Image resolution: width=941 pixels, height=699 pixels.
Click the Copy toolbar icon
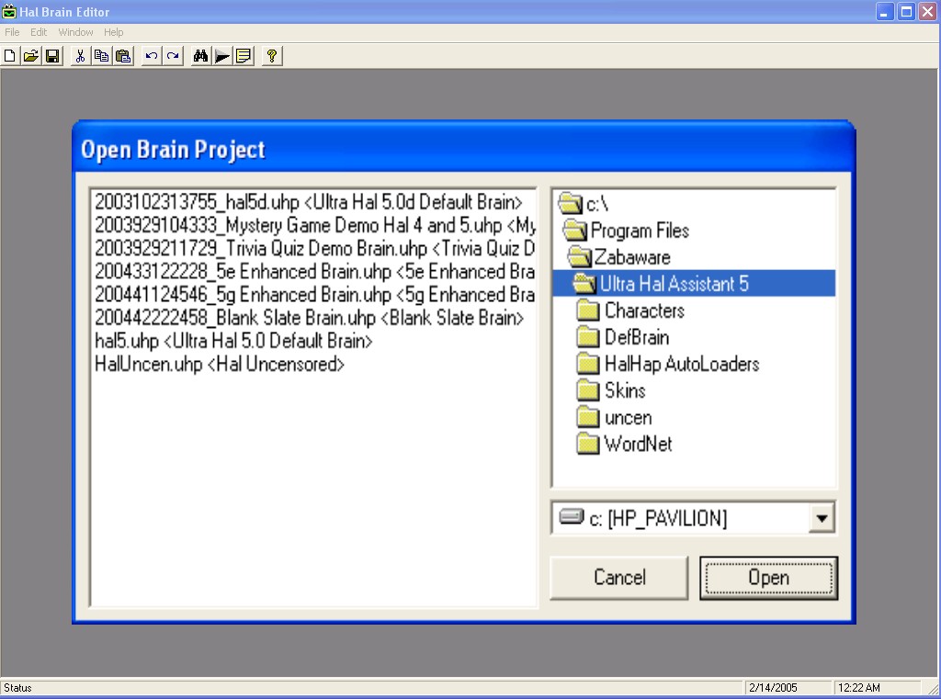click(x=101, y=56)
